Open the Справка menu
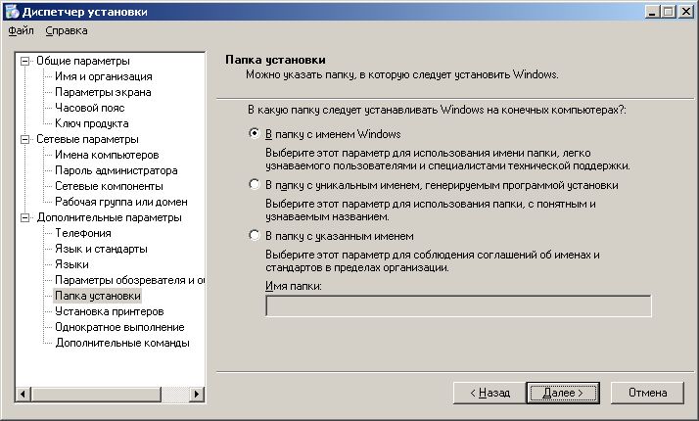Image resolution: width=699 pixels, height=421 pixels. (66, 30)
